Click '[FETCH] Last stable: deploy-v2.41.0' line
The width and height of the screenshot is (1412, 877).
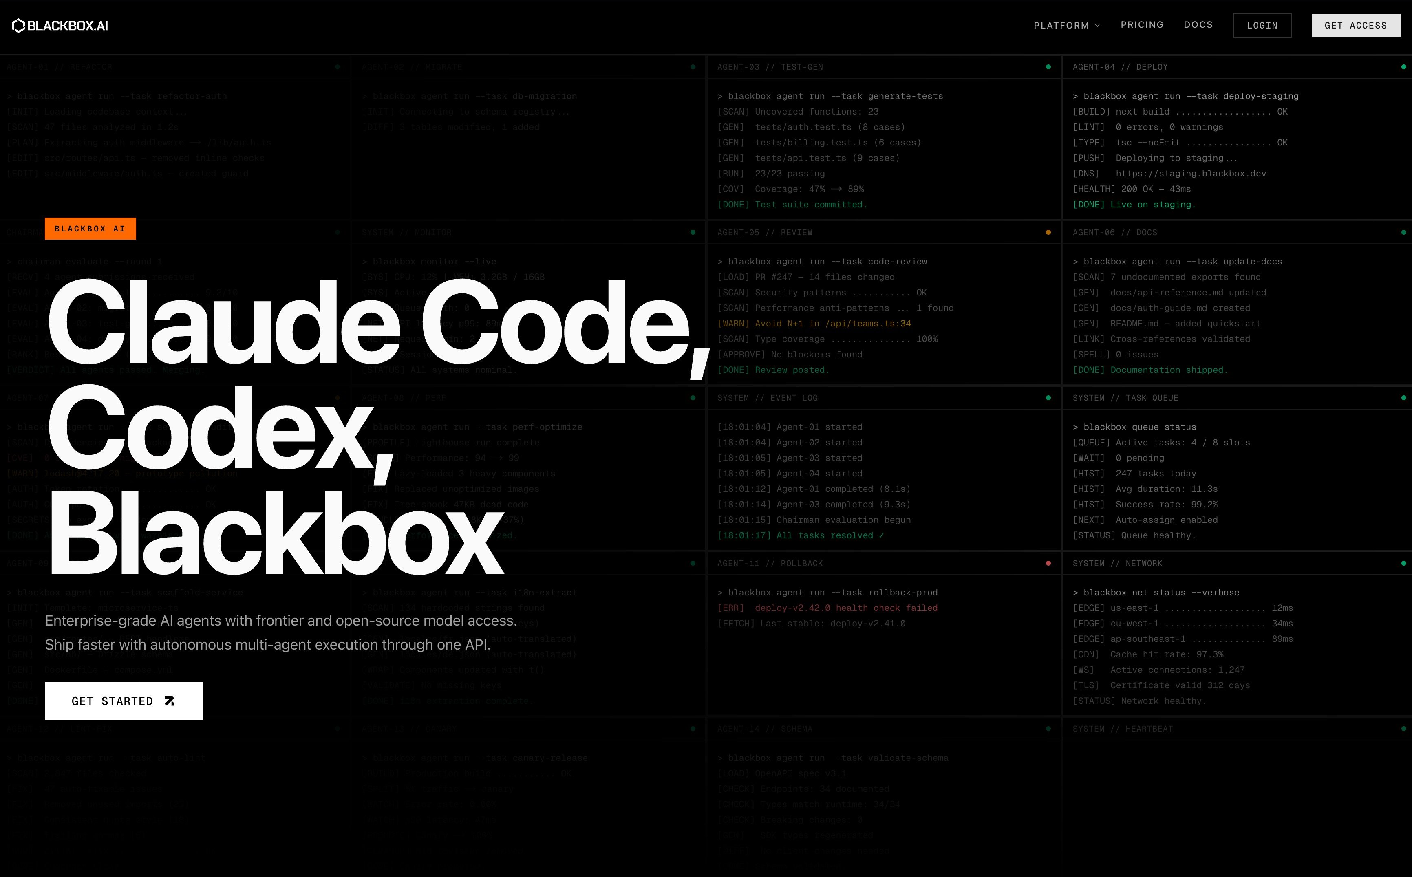[811, 623]
